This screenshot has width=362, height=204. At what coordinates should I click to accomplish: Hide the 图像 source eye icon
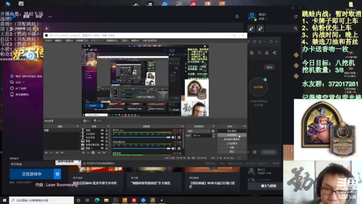click(102, 141)
